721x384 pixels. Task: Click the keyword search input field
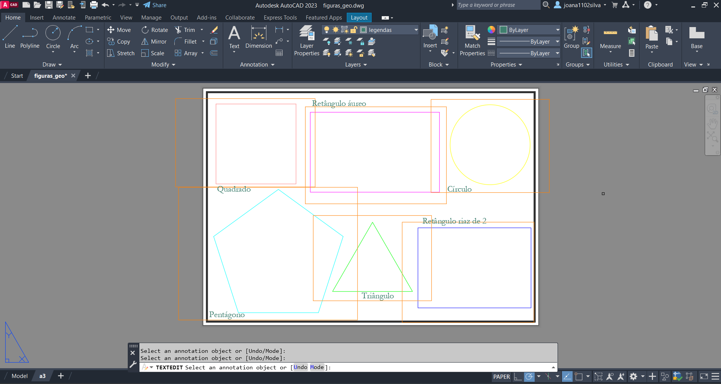point(497,5)
